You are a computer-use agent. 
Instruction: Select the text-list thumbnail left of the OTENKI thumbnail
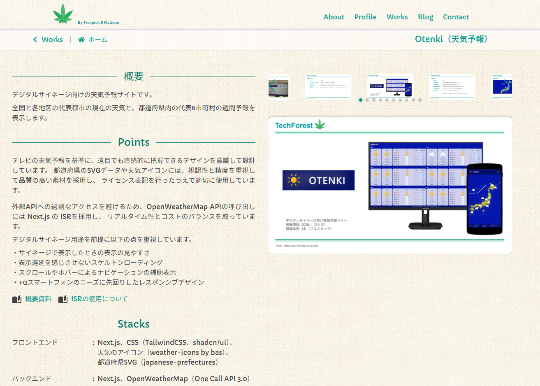point(328,86)
